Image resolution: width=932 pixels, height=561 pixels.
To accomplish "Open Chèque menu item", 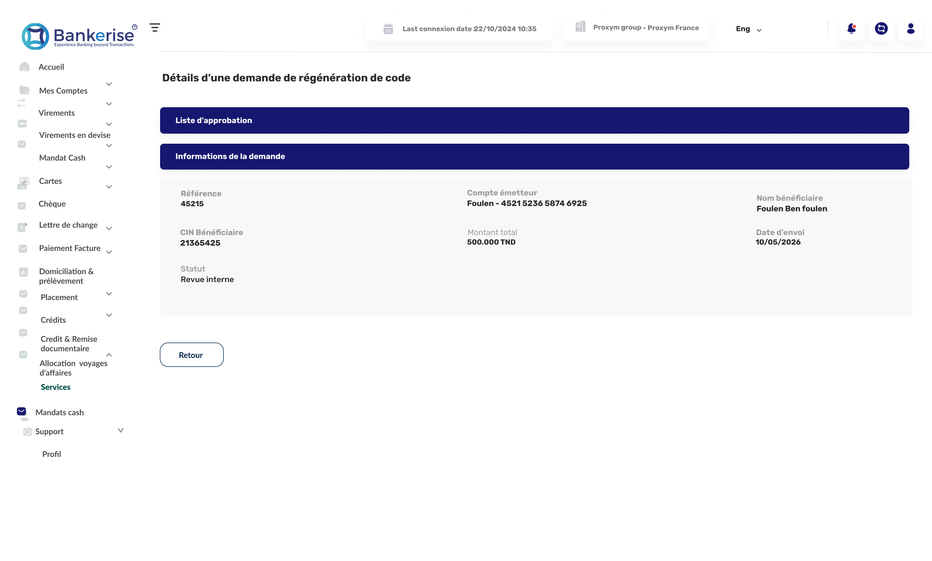I will click(x=52, y=204).
